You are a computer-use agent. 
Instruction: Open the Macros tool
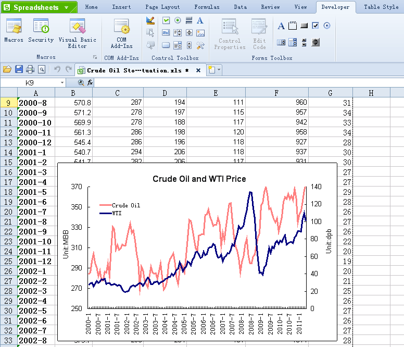pos(14,30)
